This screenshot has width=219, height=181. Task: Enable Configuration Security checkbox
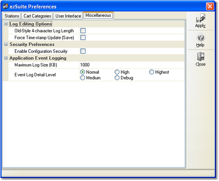pyautogui.click(x=83, y=51)
